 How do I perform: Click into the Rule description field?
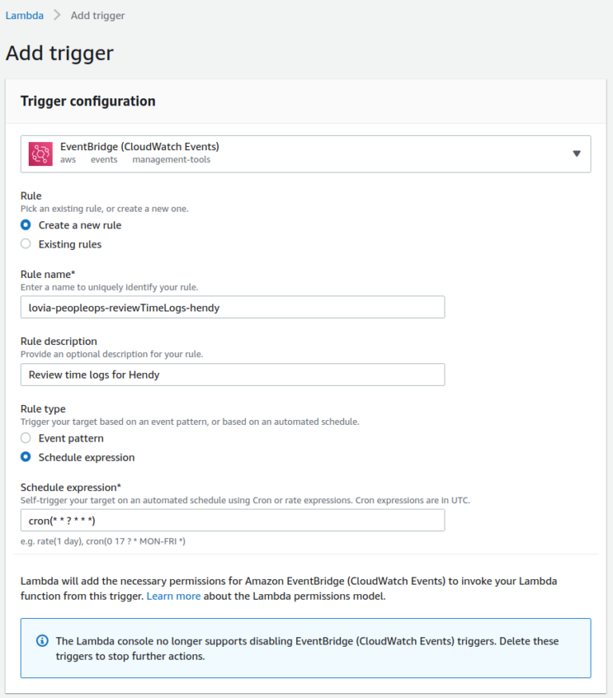tap(232, 375)
